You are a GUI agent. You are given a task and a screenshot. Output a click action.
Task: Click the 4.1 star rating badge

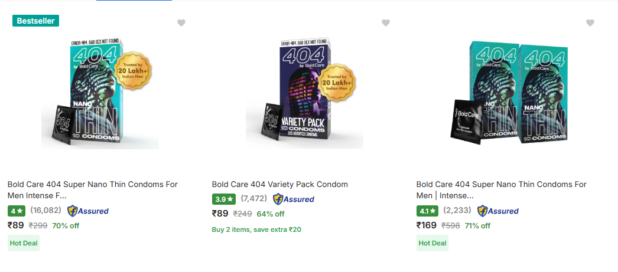pyautogui.click(x=428, y=211)
